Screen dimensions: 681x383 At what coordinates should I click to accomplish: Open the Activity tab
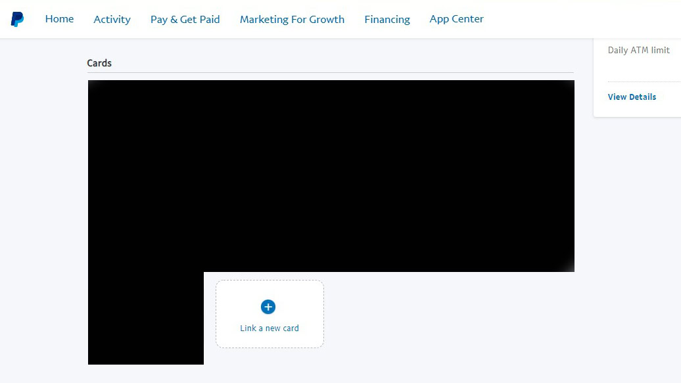point(112,20)
